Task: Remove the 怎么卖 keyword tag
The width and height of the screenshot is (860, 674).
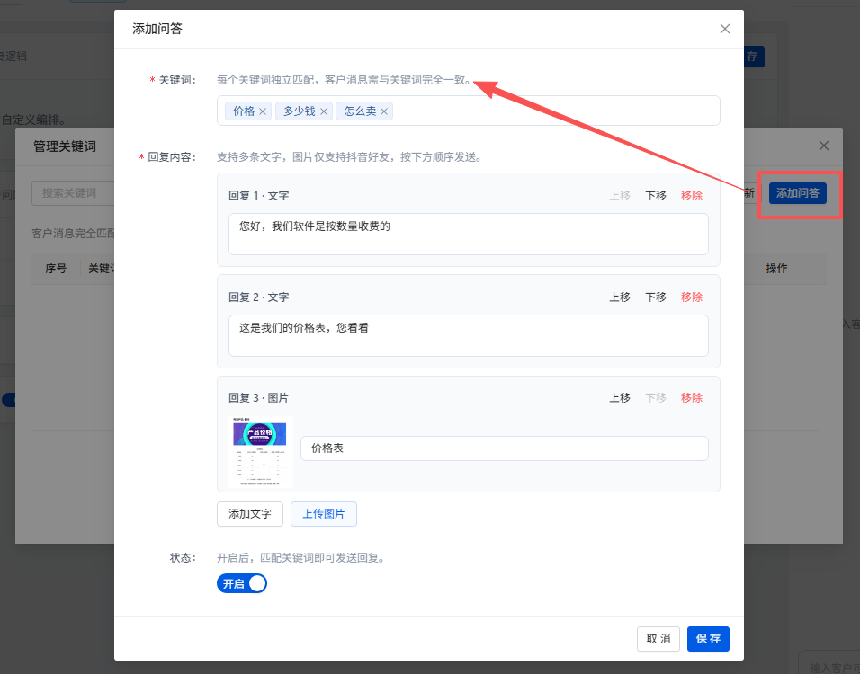Action: click(384, 111)
